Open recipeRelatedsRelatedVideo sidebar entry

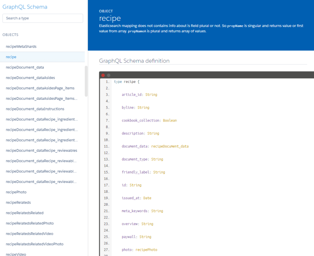click(x=29, y=234)
